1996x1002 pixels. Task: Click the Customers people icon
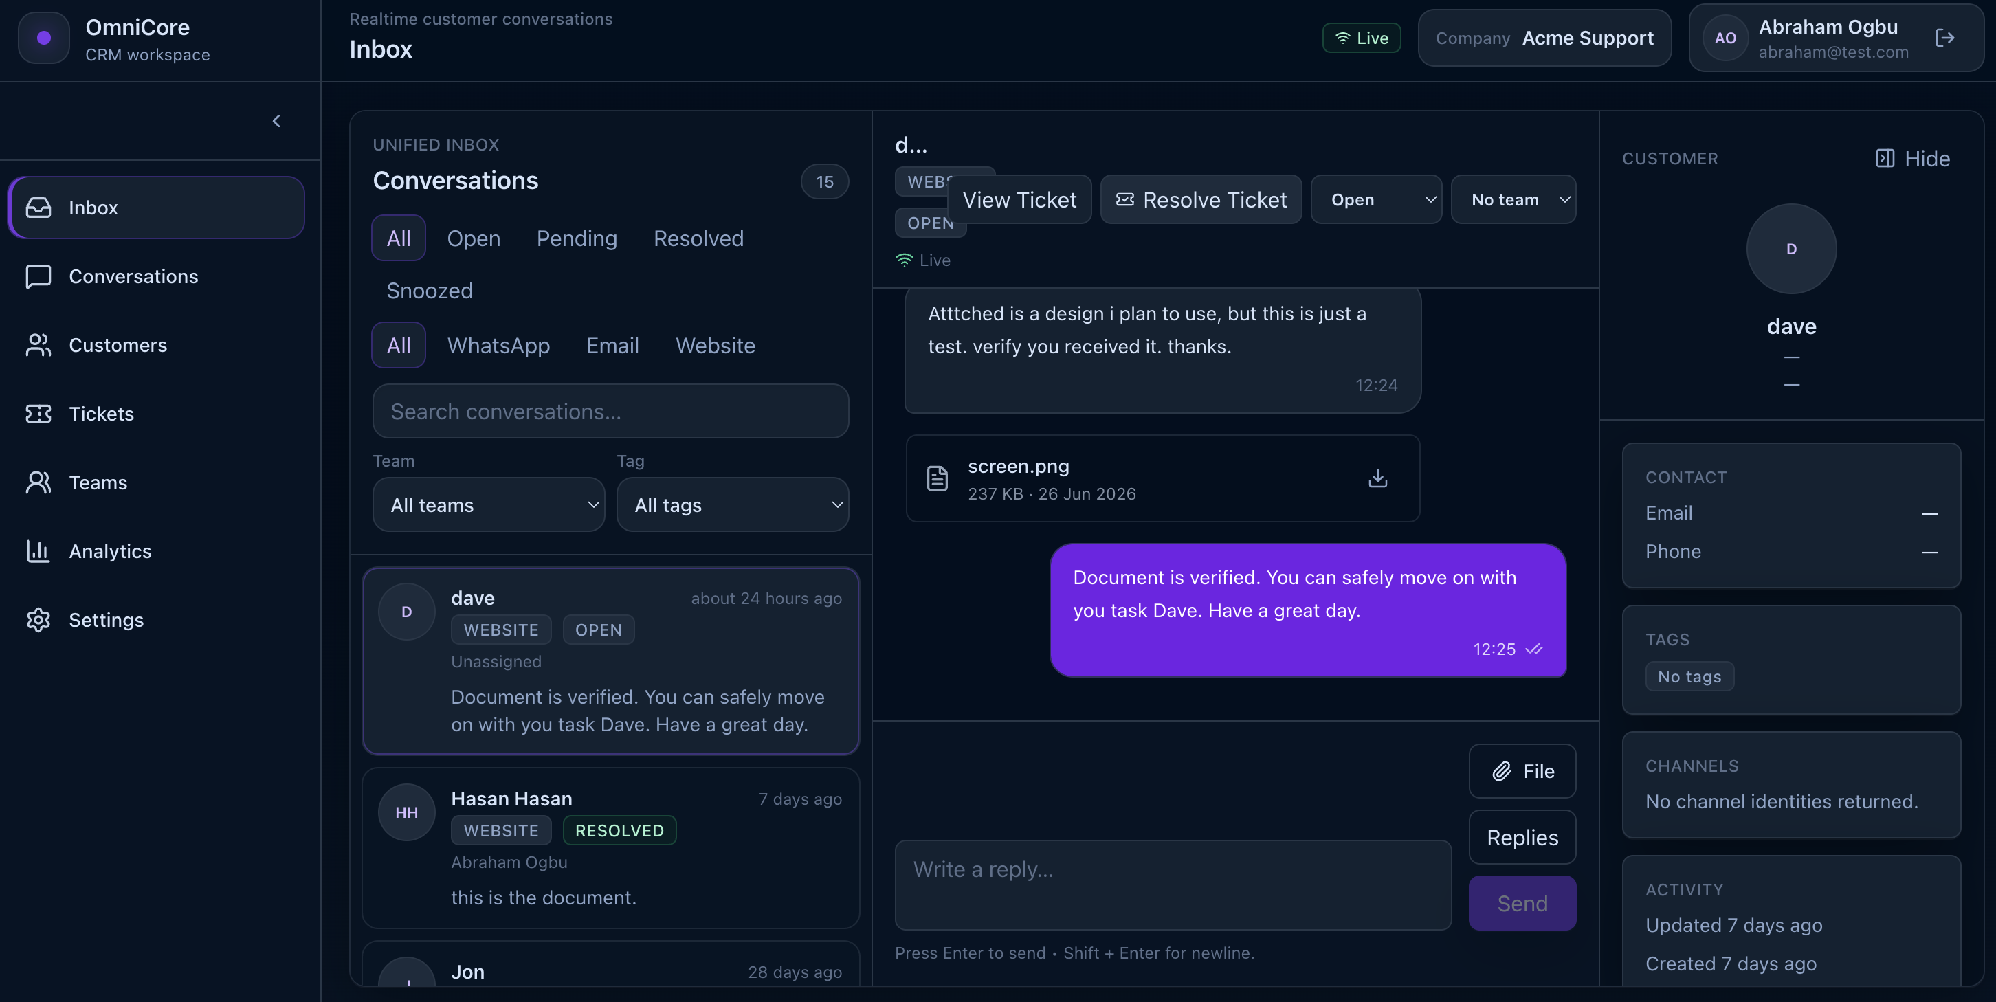tap(38, 345)
